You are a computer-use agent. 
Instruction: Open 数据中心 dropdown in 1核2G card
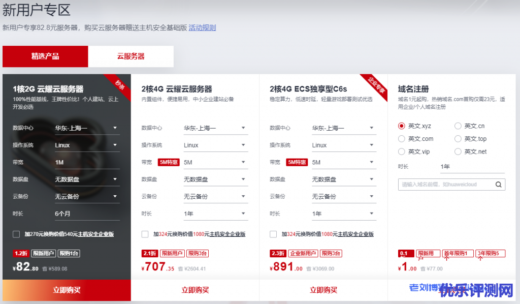coord(86,128)
